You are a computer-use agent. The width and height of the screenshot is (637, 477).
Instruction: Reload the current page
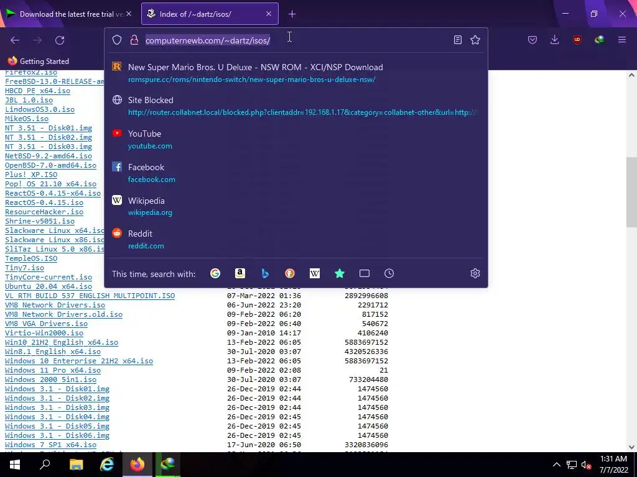pos(60,40)
